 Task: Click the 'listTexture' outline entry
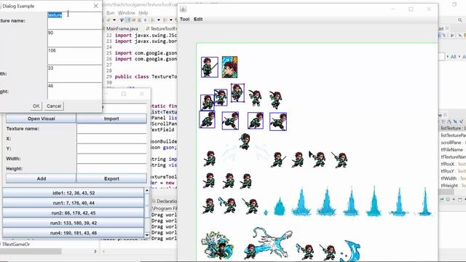coord(453,128)
